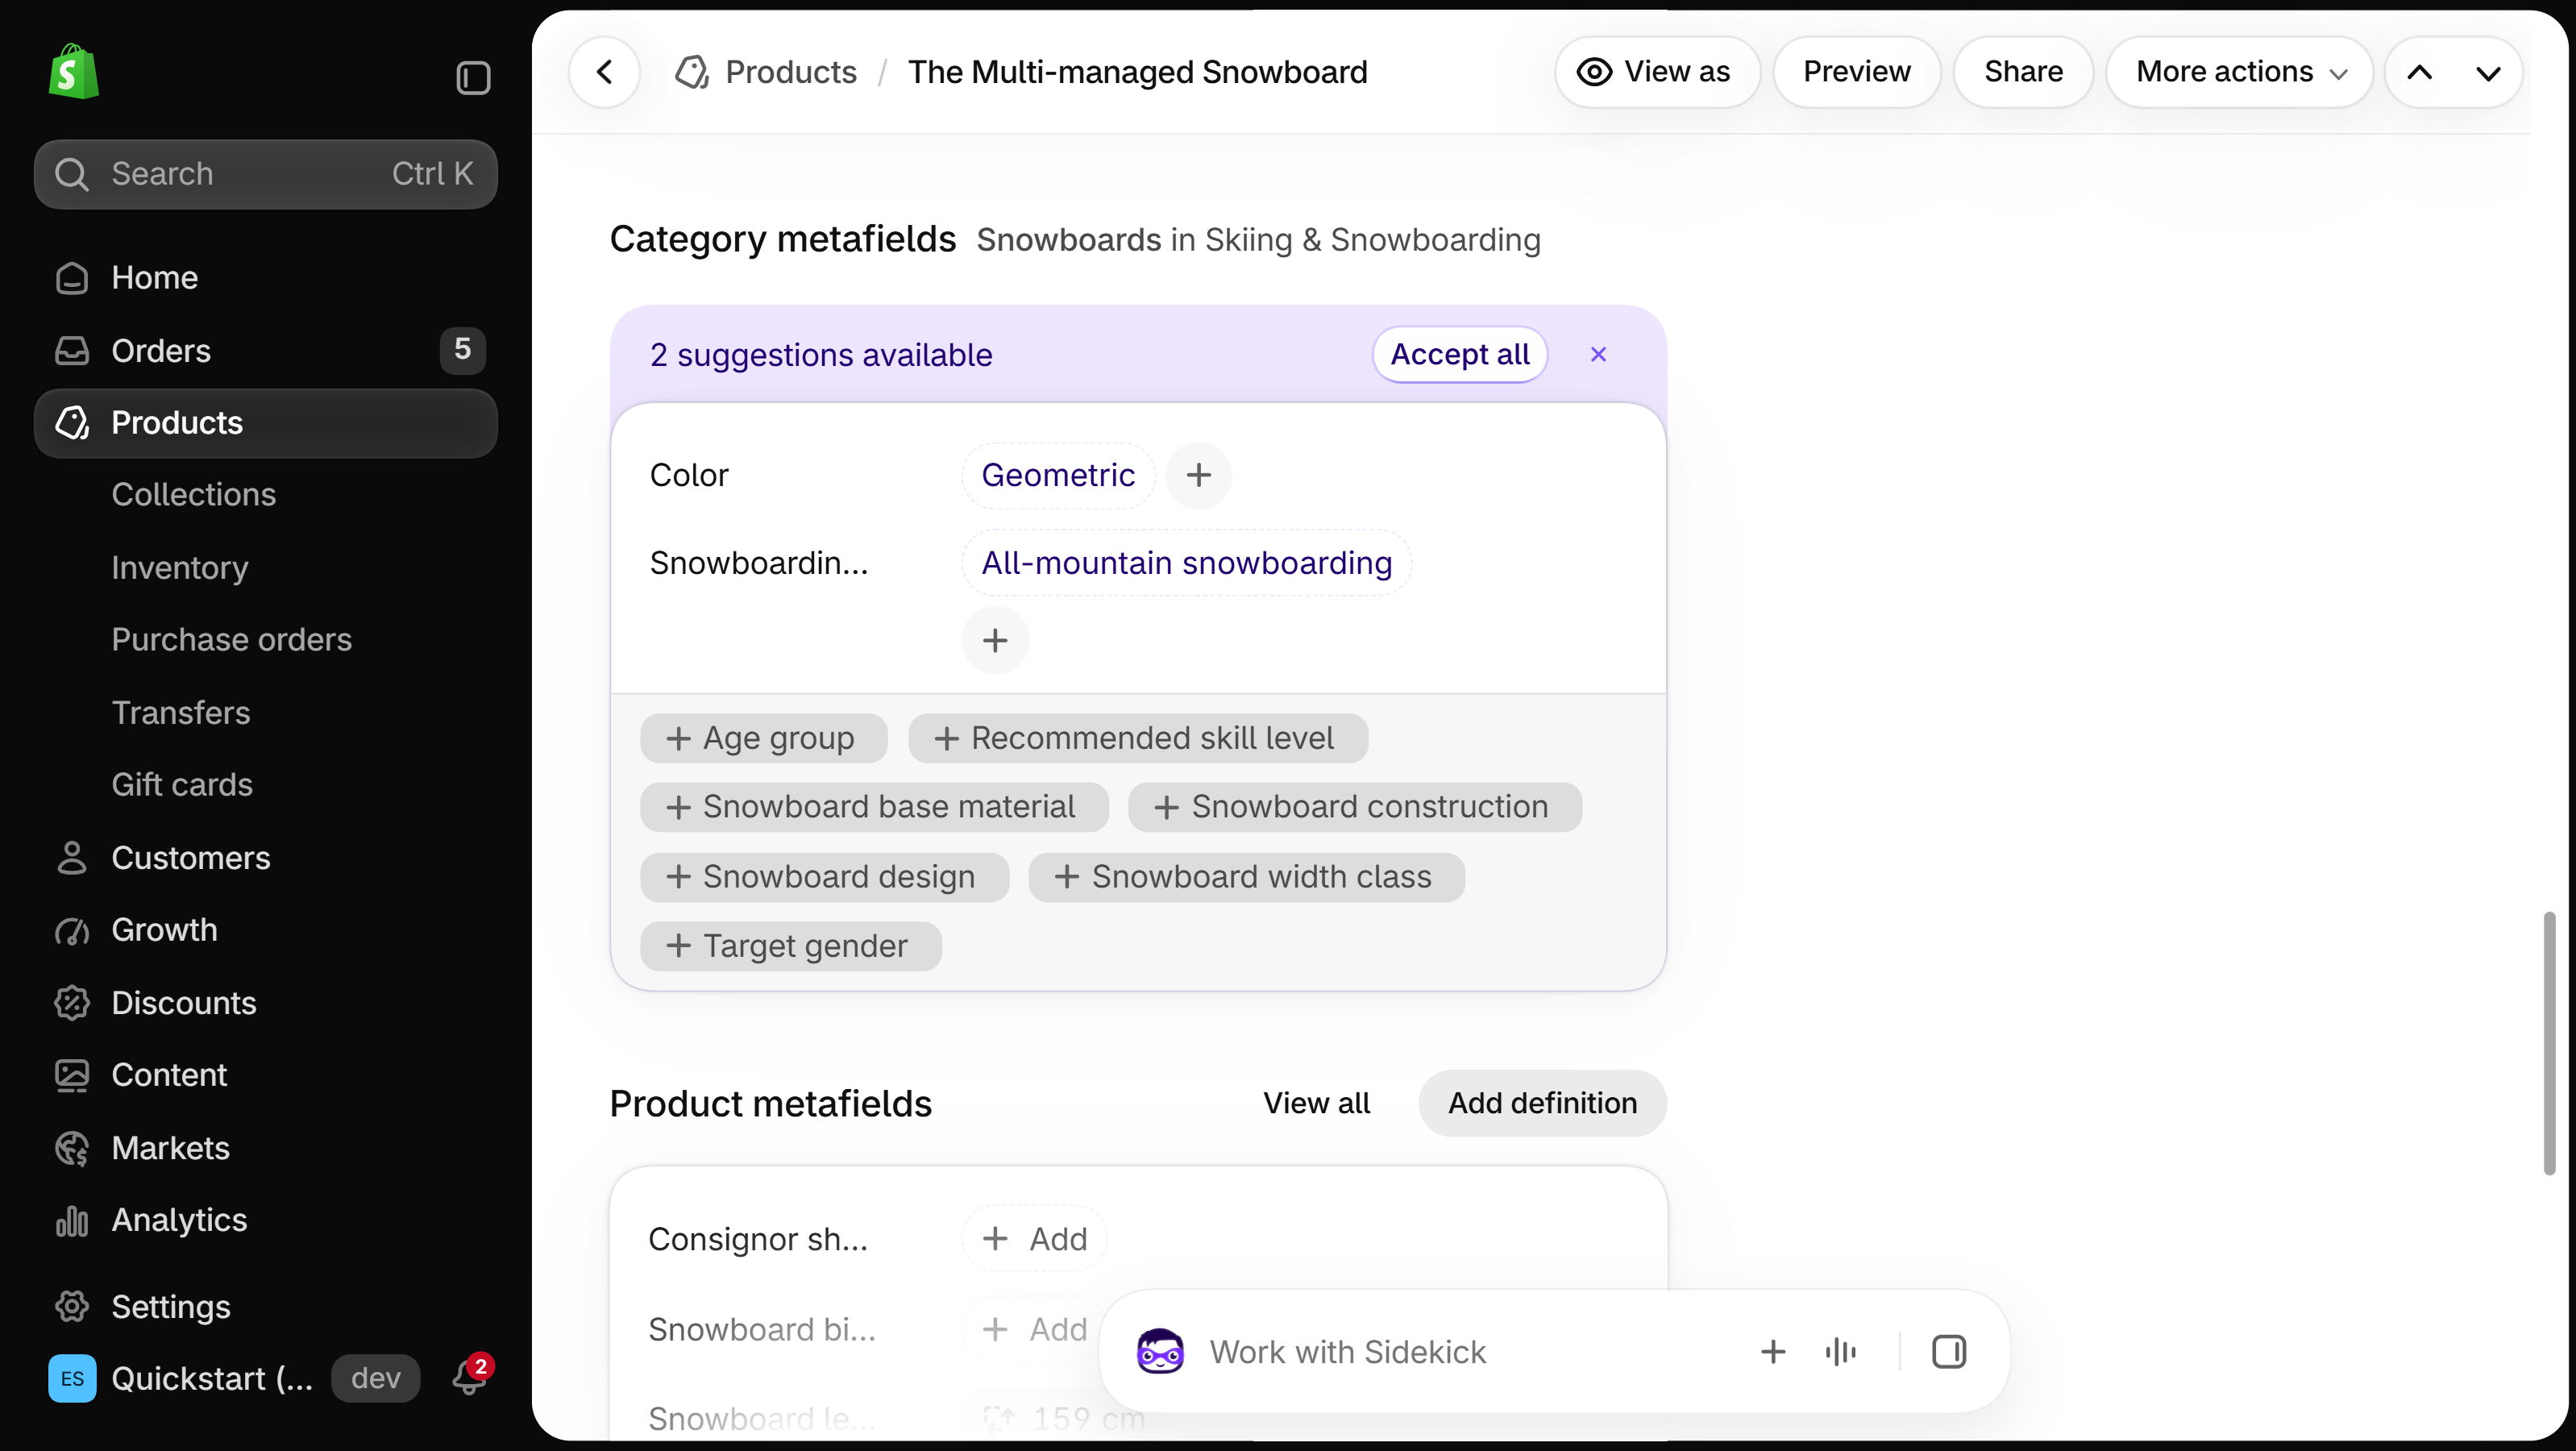Open the notifications bell

click(469, 1377)
